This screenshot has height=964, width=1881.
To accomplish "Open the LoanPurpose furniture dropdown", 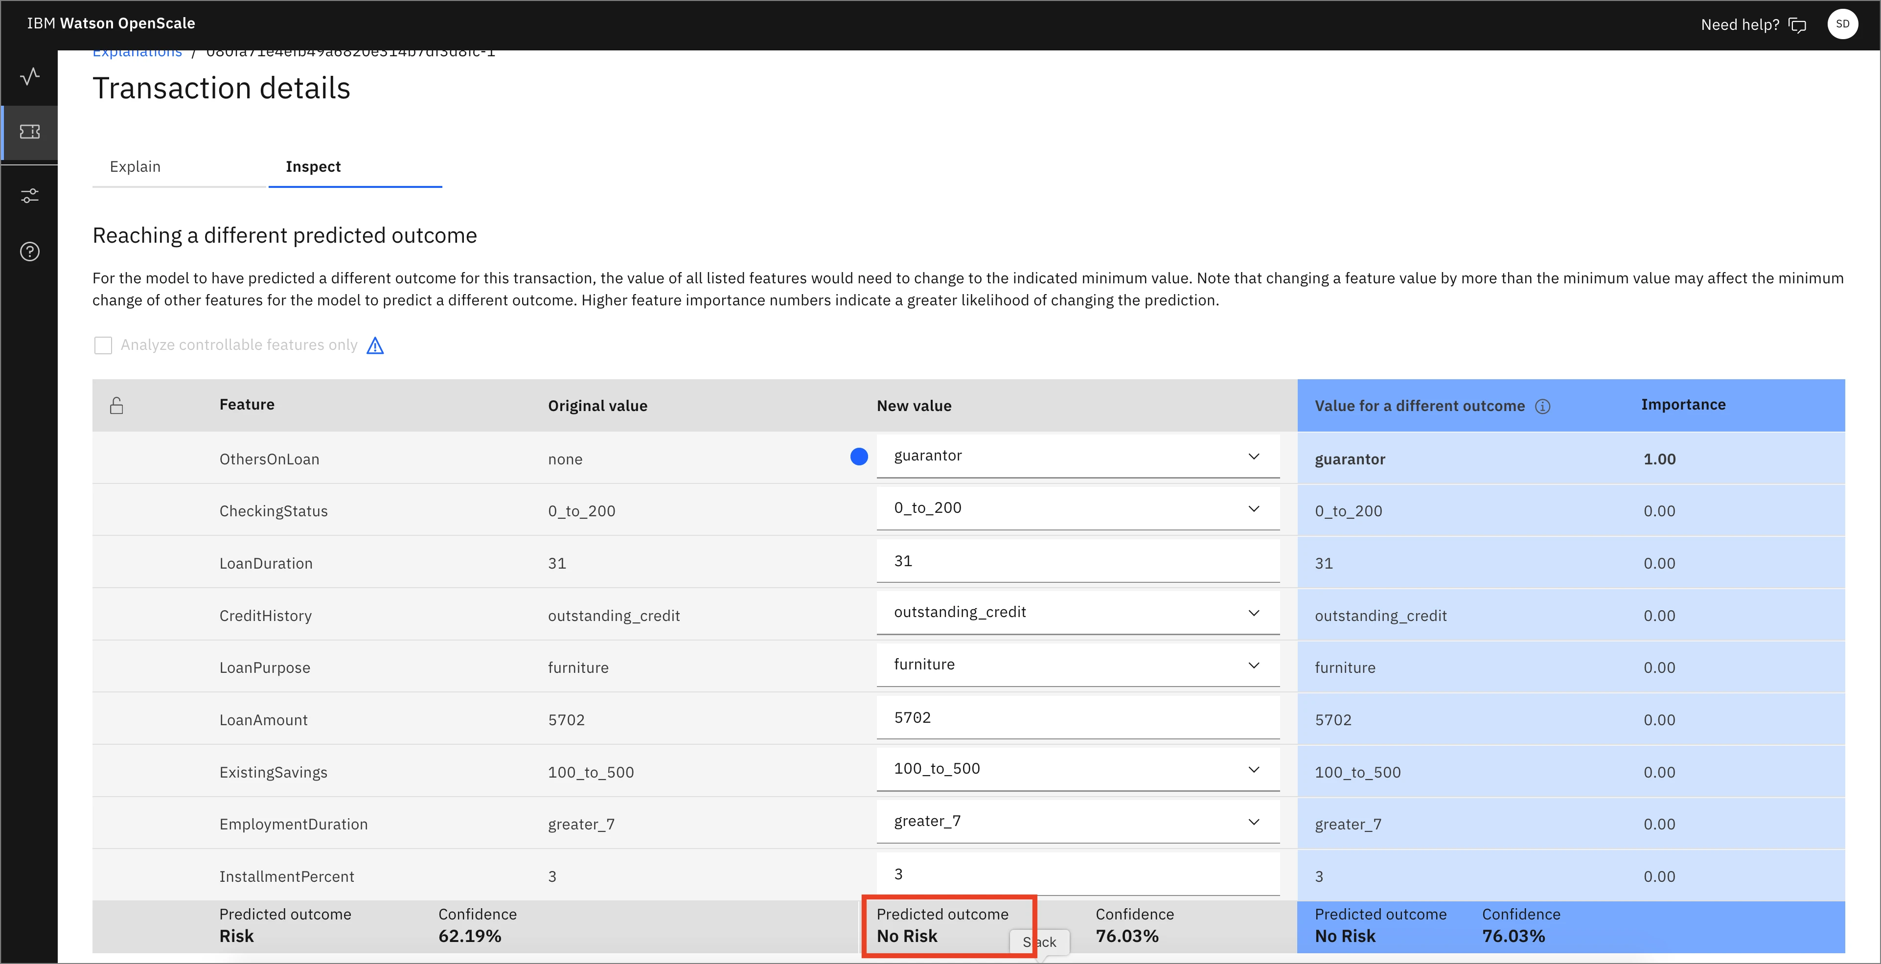I will click(1078, 665).
